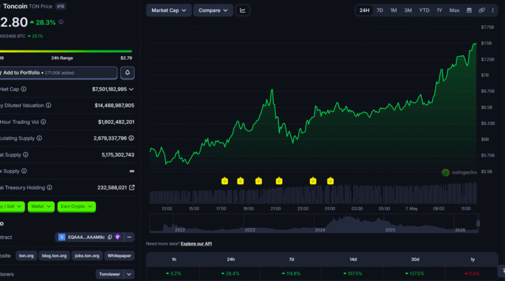Open the jobs.ton.org link

(87, 256)
